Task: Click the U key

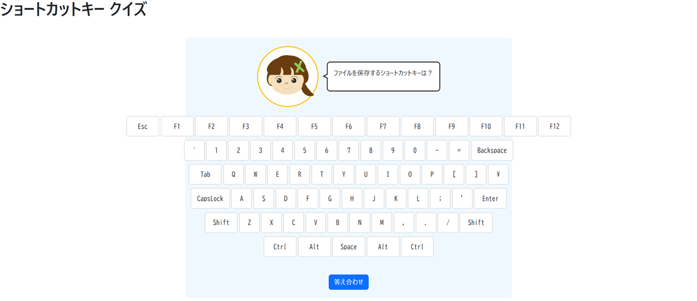Action: click(x=365, y=174)
